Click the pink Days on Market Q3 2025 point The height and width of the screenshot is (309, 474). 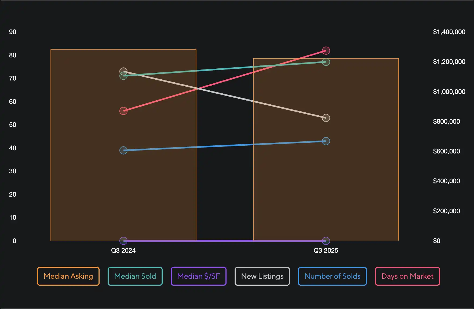click(x=326, y=50)
